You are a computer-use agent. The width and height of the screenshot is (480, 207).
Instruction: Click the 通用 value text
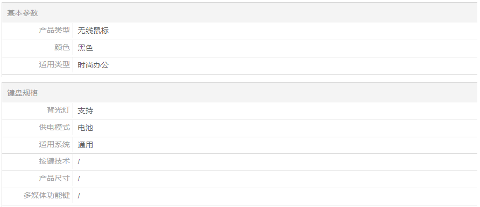click(86, 145)
